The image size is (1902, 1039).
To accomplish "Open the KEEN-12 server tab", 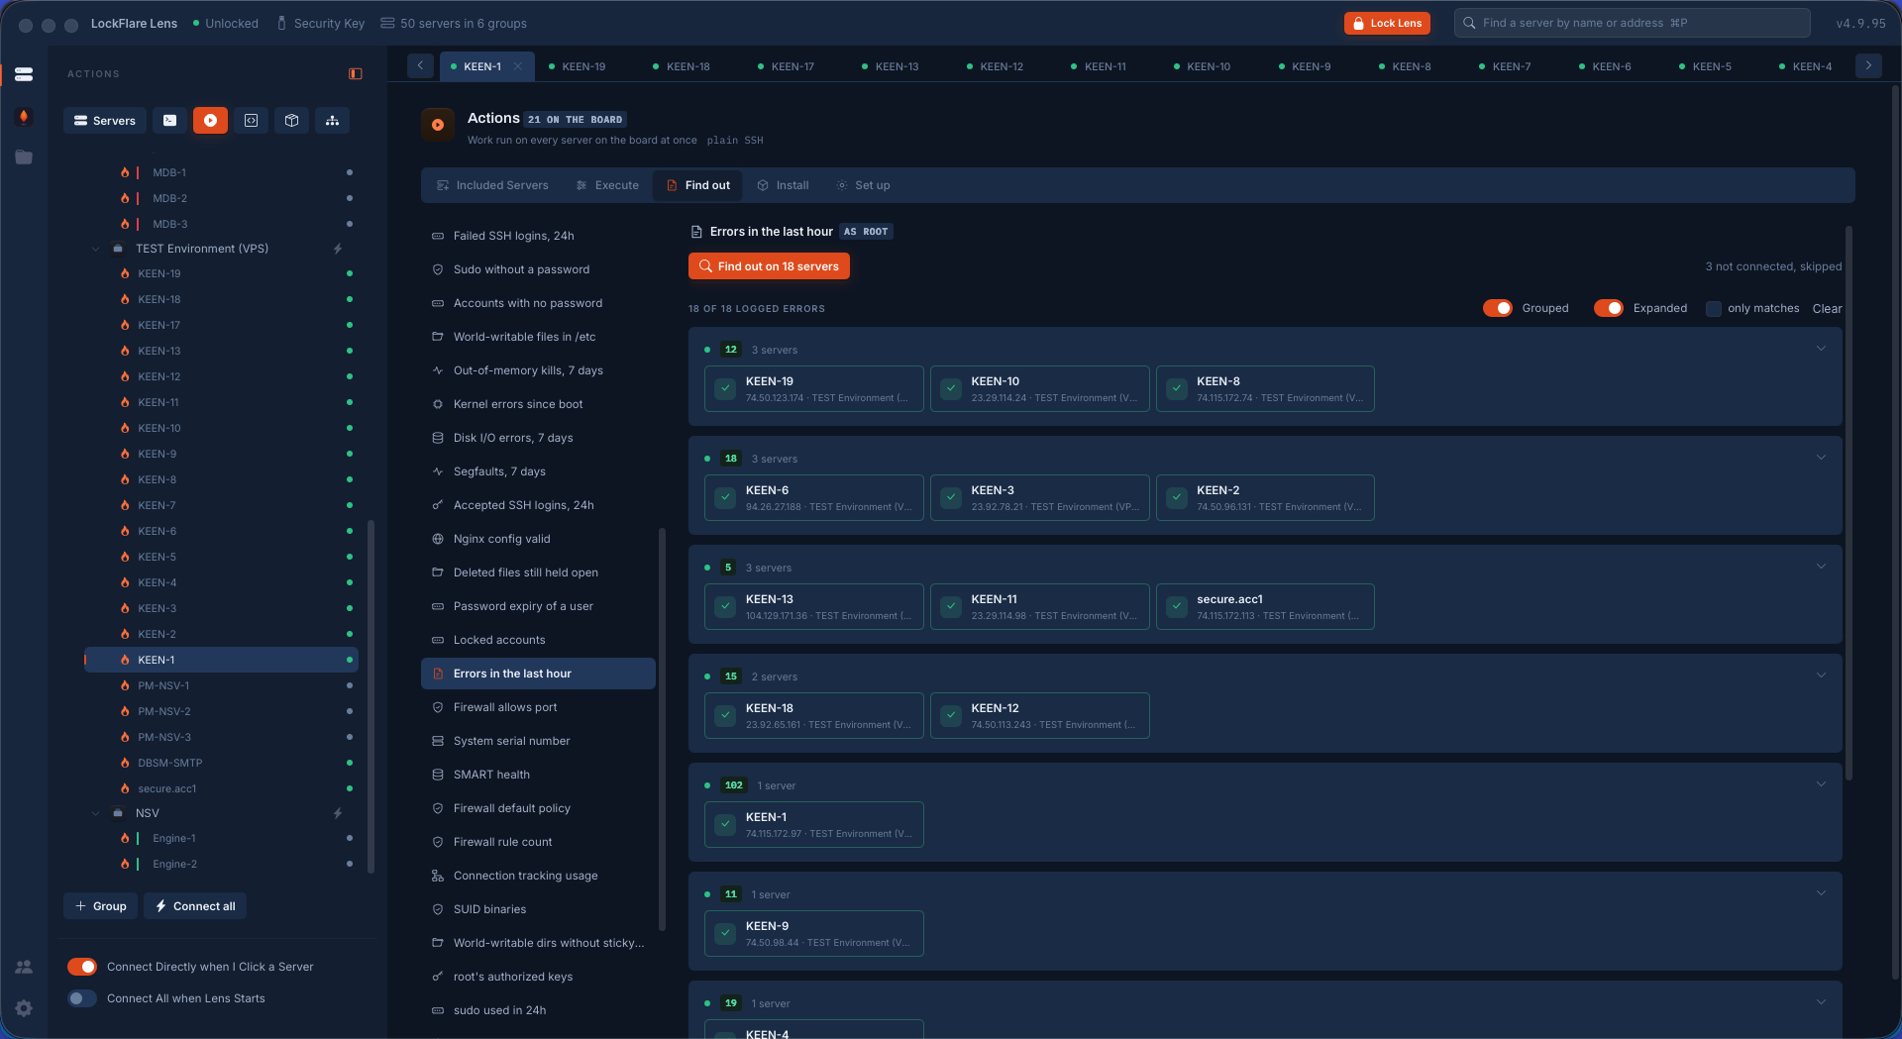I will [996, 66].
